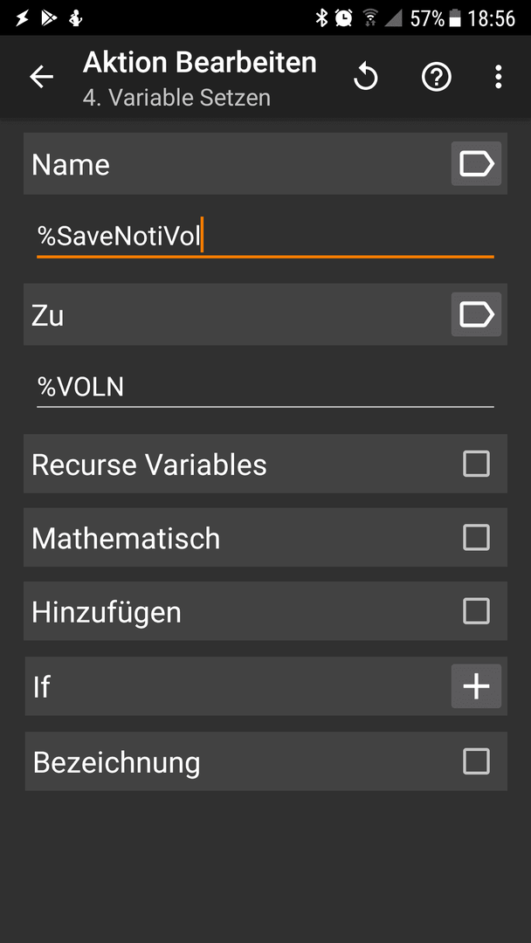531x943 pixels.
Task: Toggle the Hinzufügen checkbox
Action: point(476,611)
